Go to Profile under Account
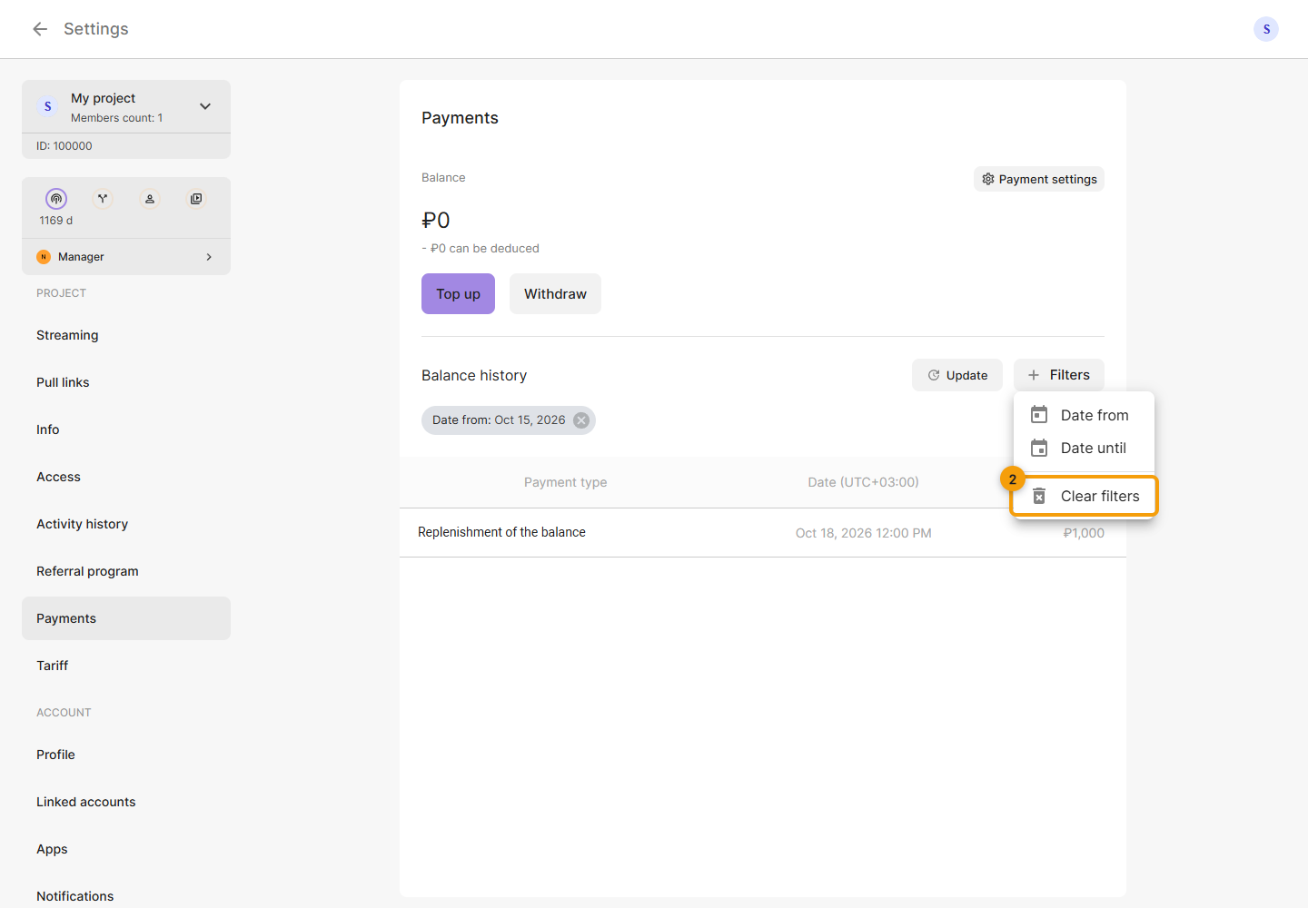 pos(126,755)
